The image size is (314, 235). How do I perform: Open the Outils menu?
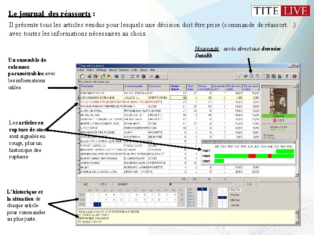134,70
